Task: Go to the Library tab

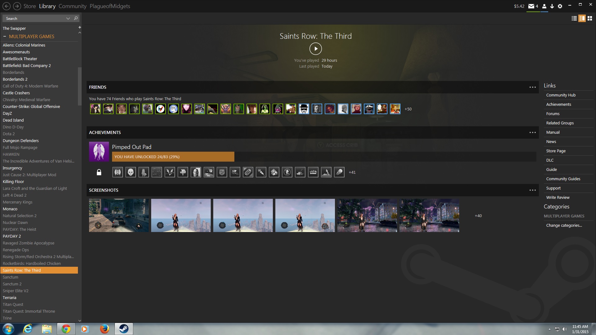Action: tap(47, 6)
